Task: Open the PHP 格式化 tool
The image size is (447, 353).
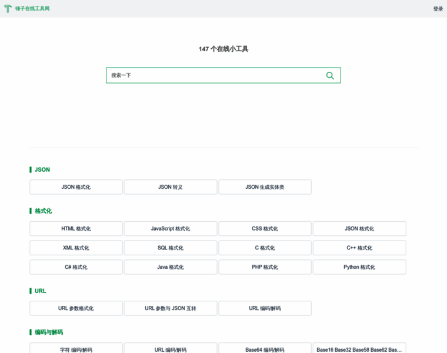Action: point(265,267)
